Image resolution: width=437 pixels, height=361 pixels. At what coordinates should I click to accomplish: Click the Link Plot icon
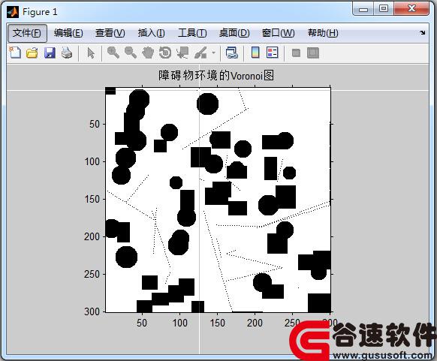pos(232,53)
